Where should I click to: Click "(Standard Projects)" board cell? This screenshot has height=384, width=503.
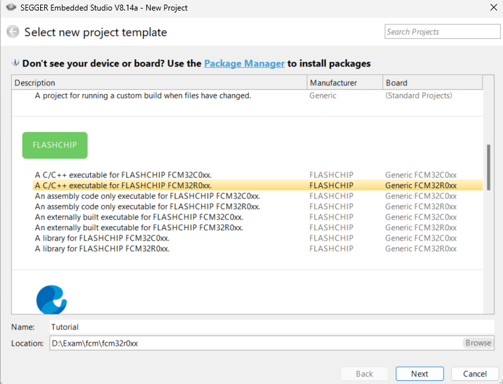point(419,95)
